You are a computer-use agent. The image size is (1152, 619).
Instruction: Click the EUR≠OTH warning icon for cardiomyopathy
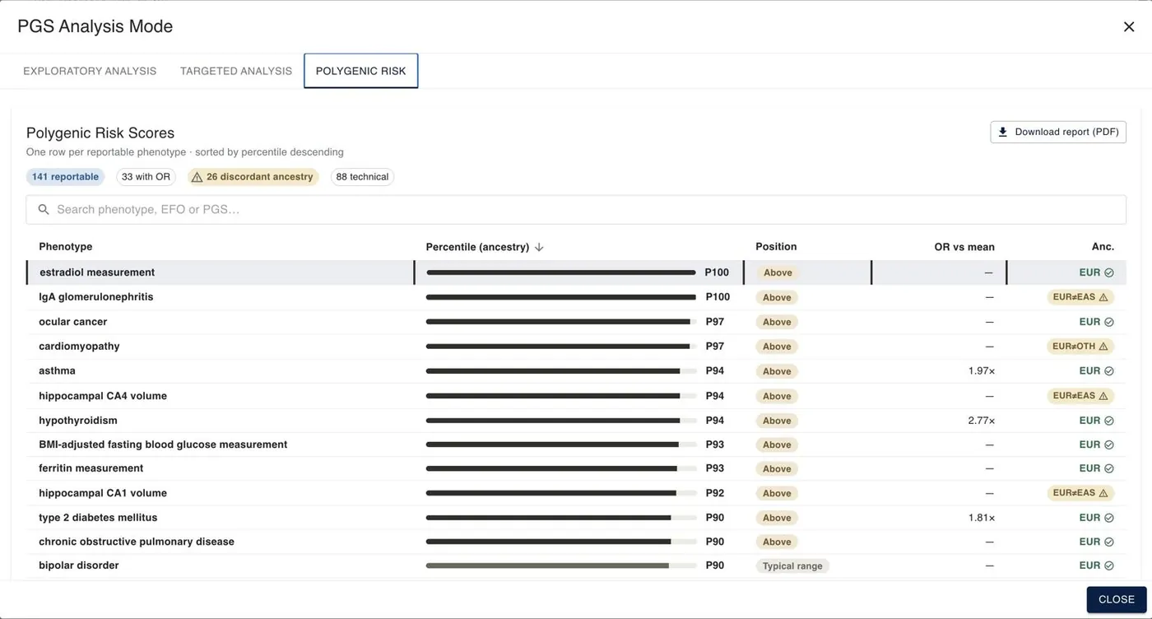(x=1103, y=347)
